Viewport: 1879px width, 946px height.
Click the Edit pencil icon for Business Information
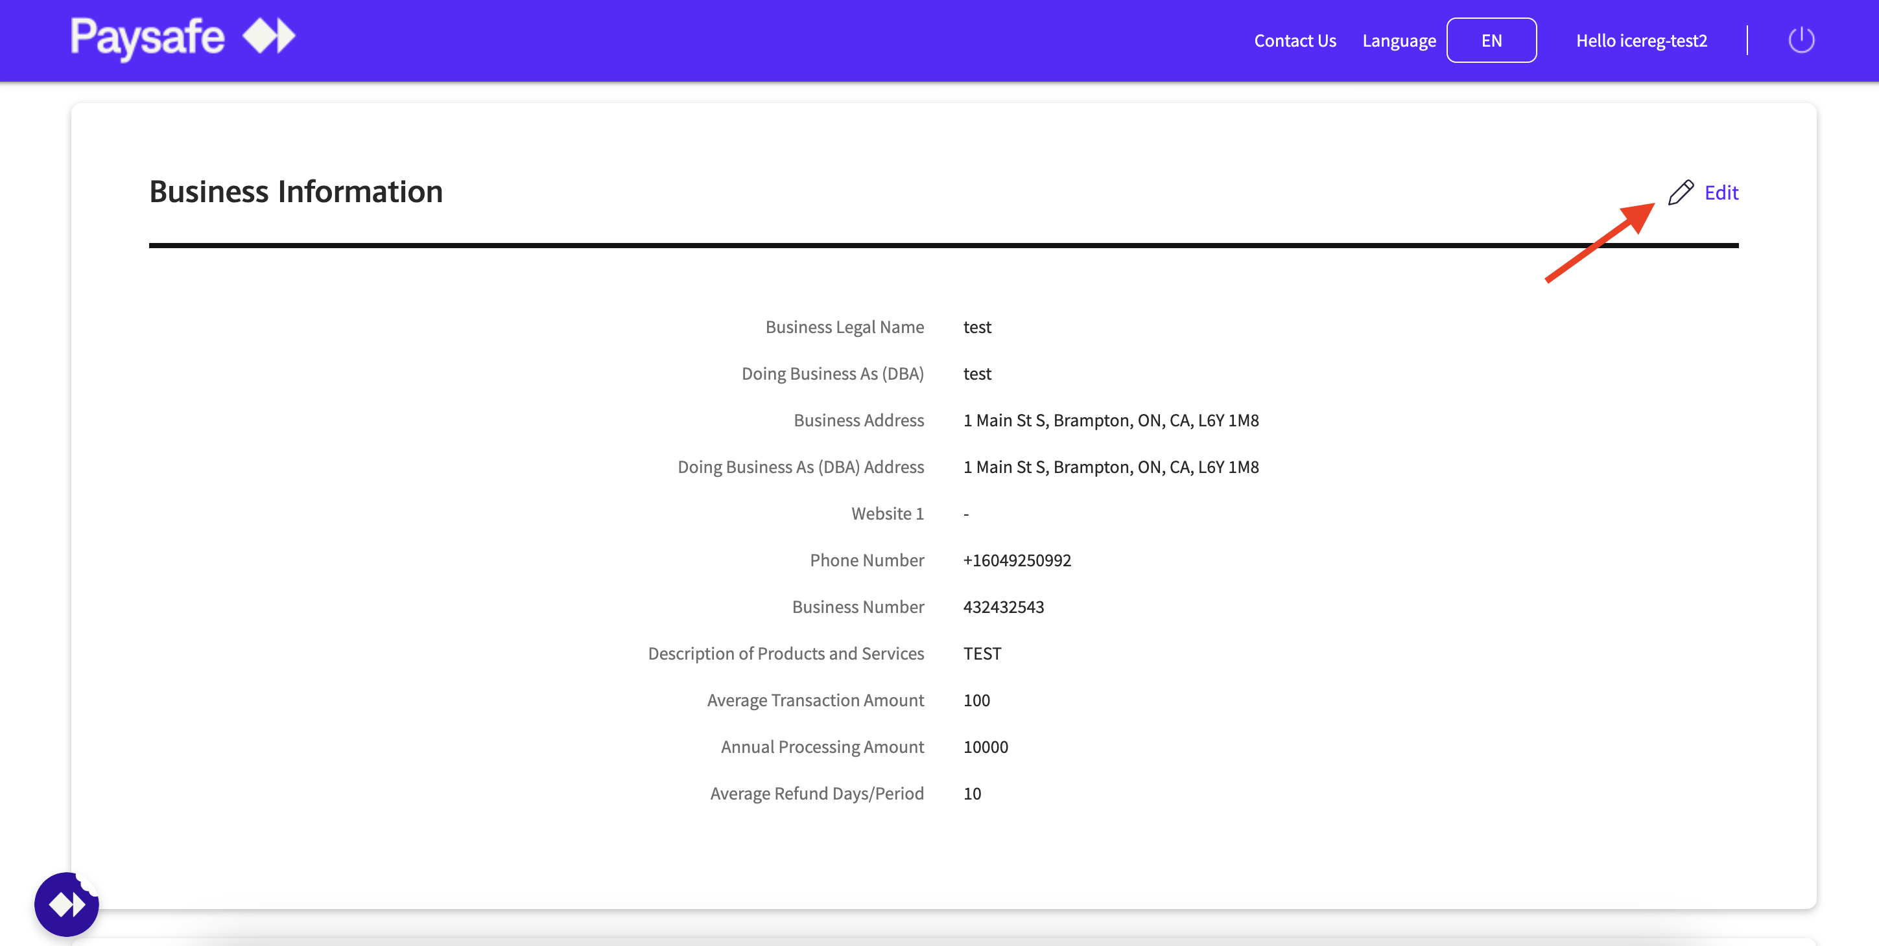pos(1680,192)
